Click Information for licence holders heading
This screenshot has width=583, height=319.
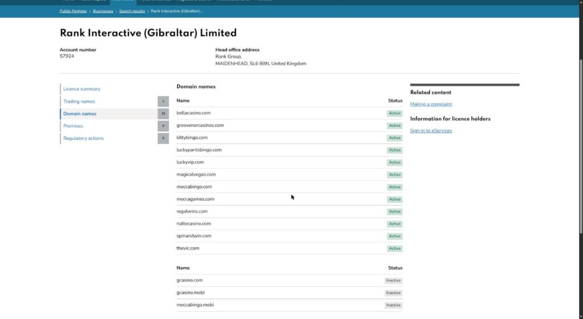pyautogui.click(x=450, y=119)
